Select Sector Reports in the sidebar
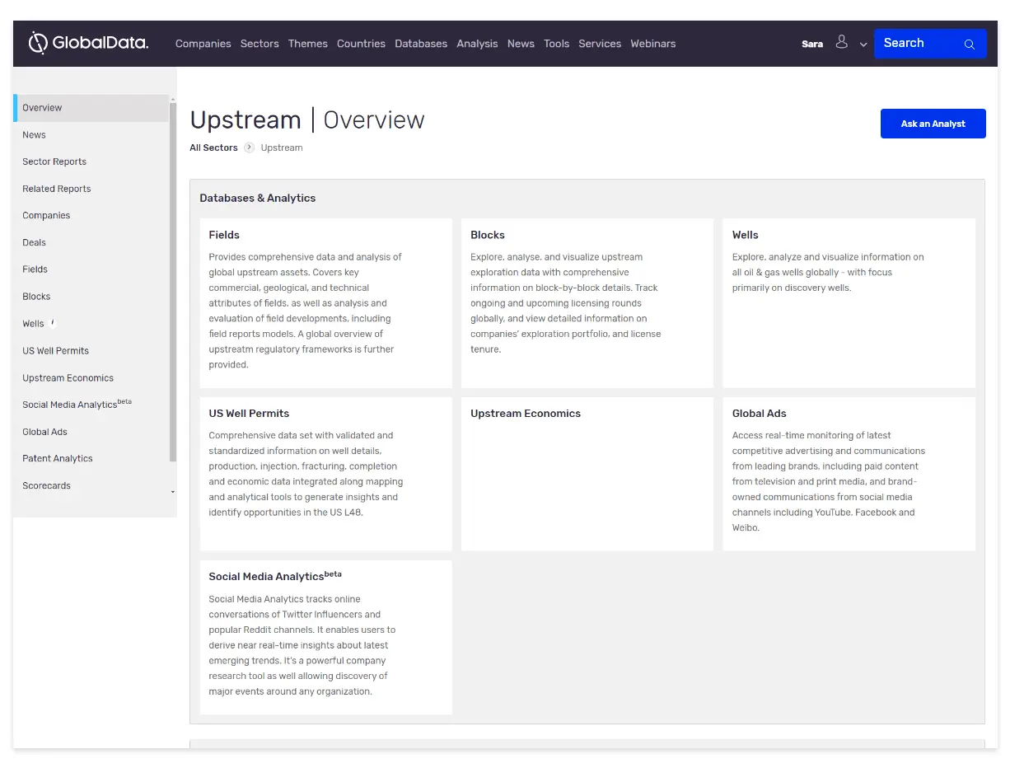 [x=54, y=162]
